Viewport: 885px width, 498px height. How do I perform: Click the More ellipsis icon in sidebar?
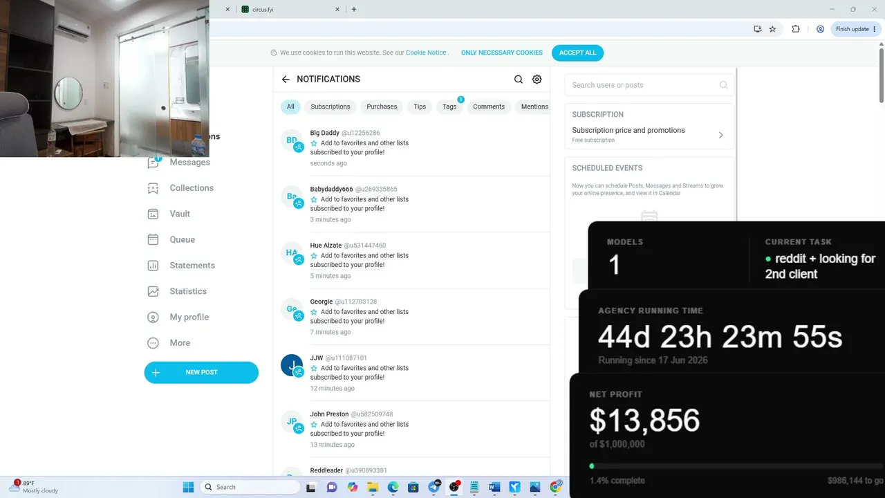(153, 343)
